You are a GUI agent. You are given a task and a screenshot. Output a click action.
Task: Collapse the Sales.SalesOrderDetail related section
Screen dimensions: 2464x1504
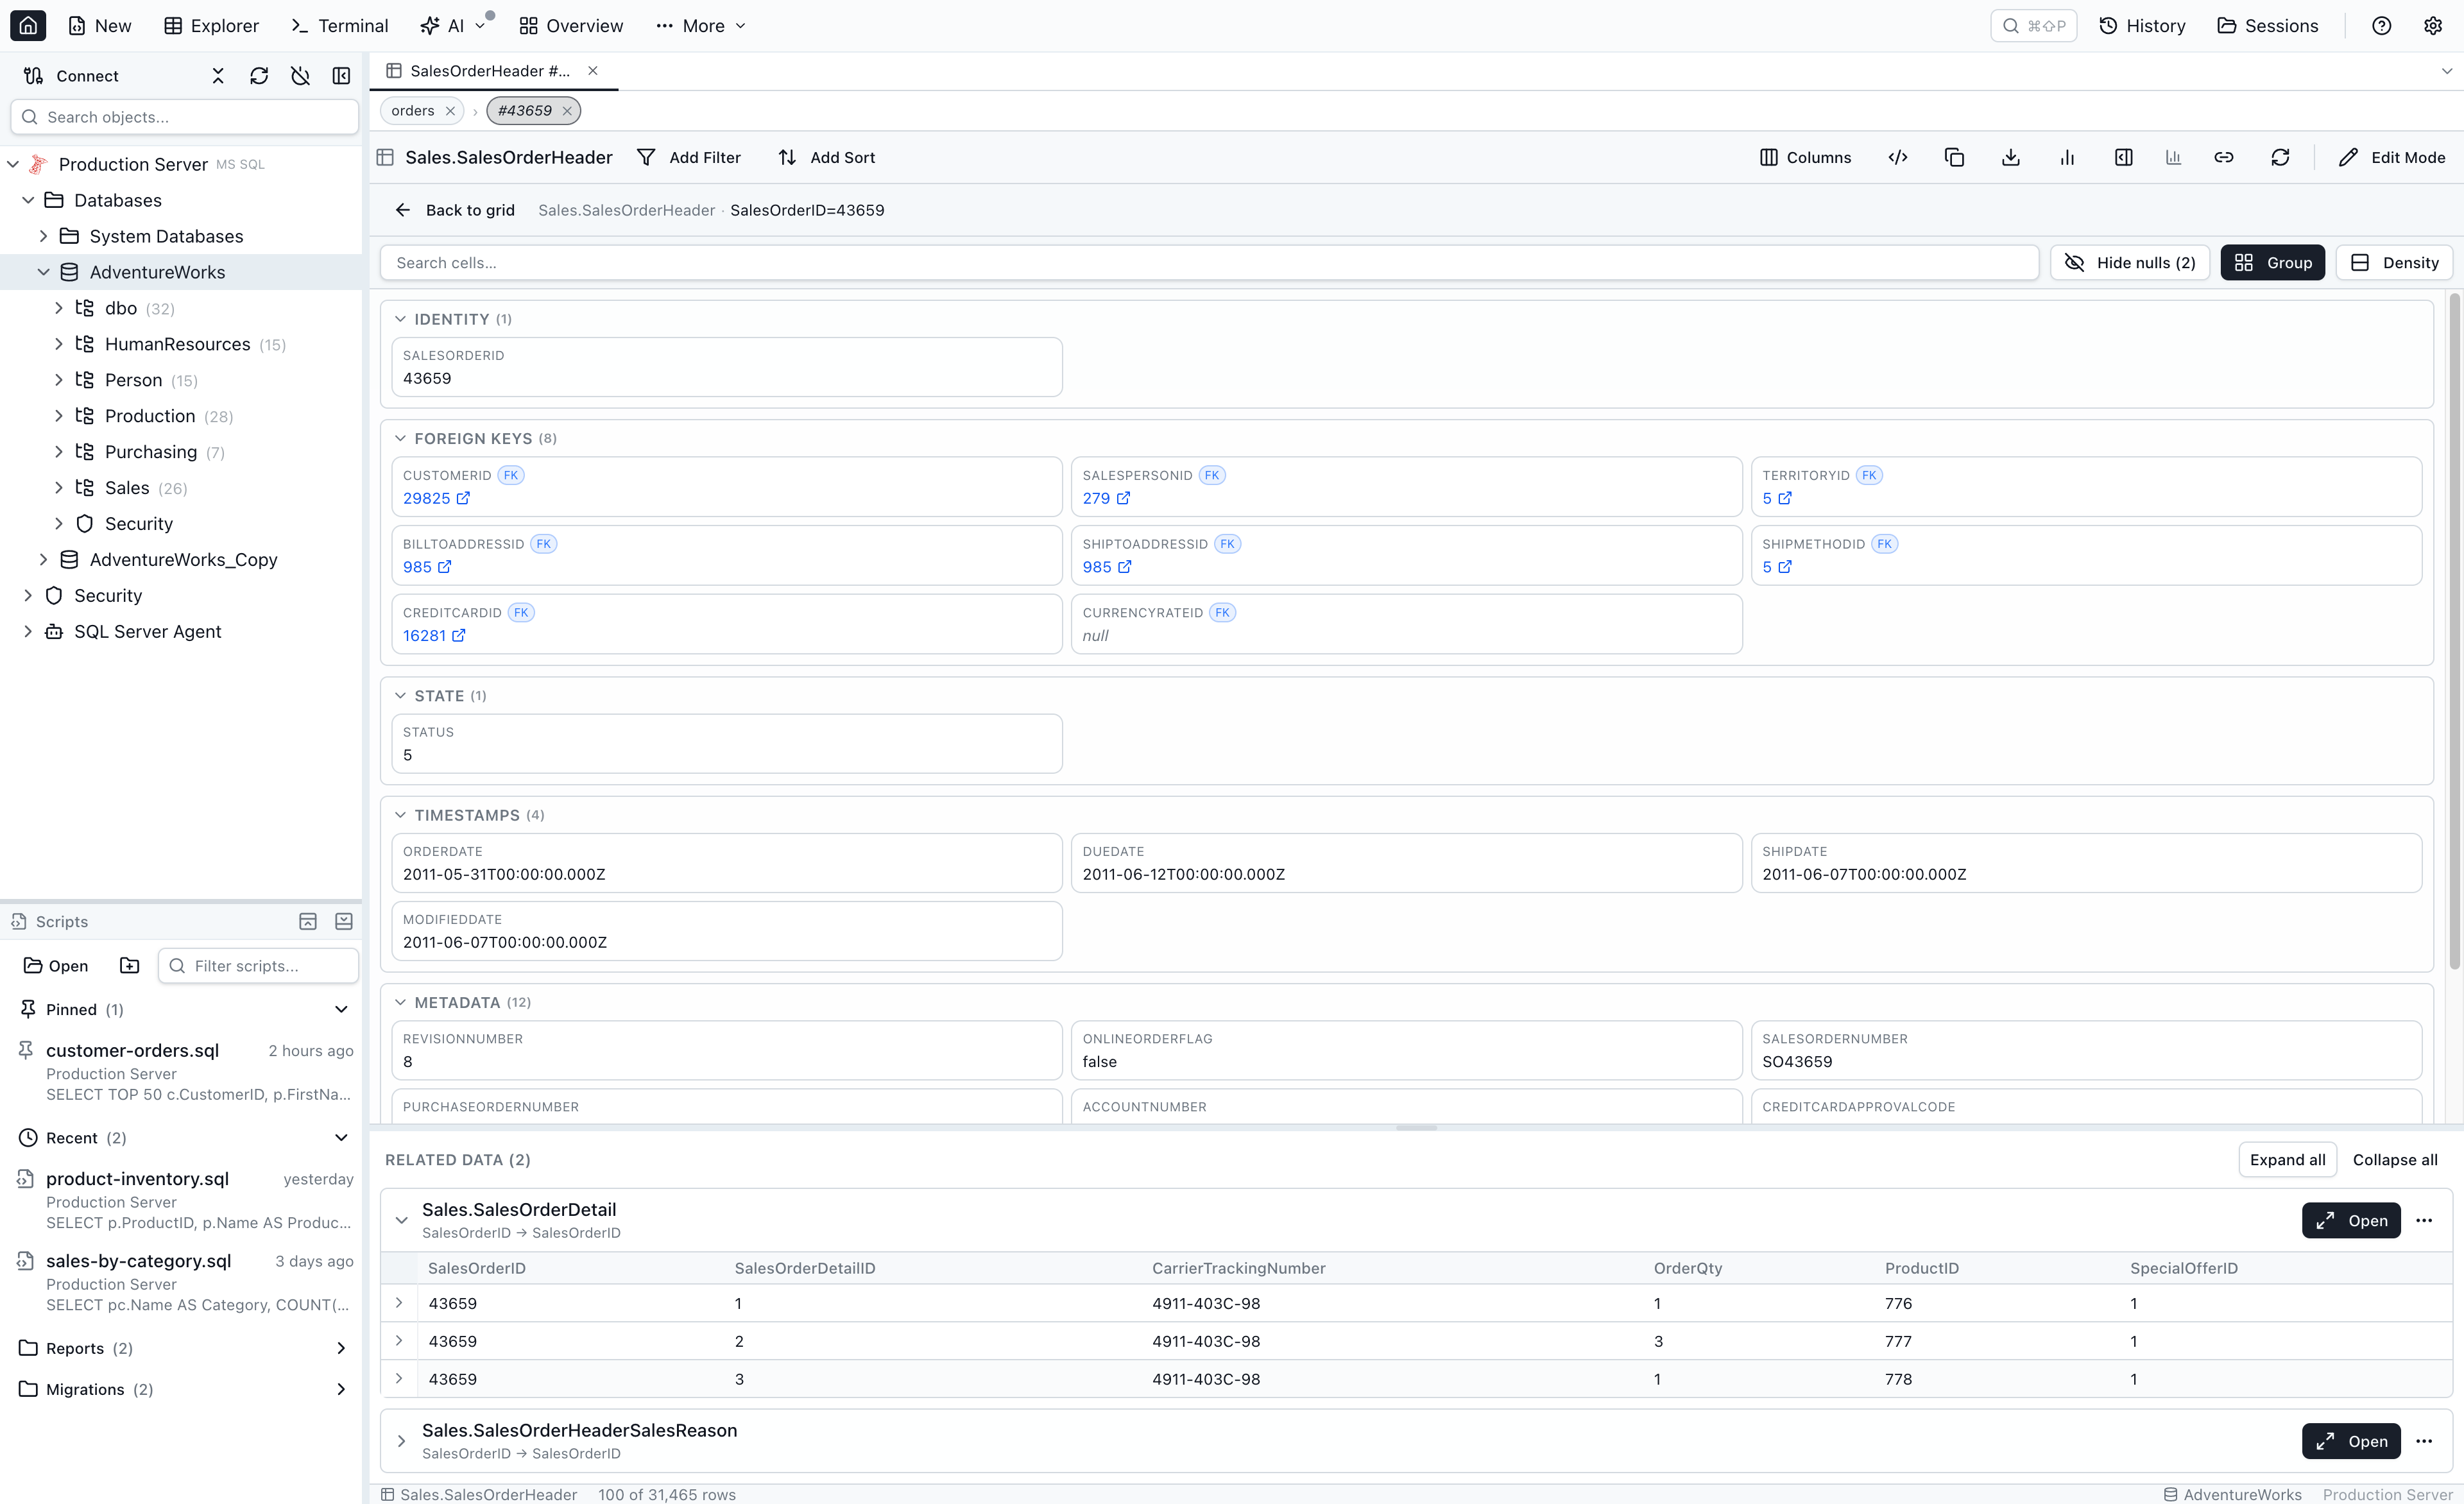[x=401, y=1220]
